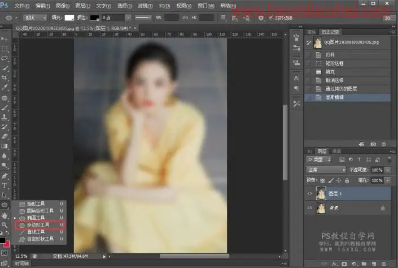Toggle link width and height icon
Viewport: 398px width, 268px height.
pyautogui.click(x=185, y=18)
